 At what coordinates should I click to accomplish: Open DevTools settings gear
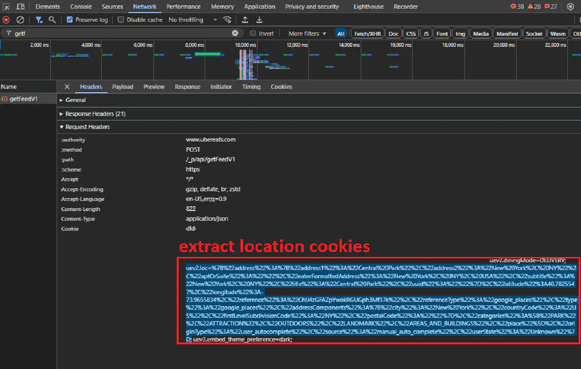click(570, 7)
